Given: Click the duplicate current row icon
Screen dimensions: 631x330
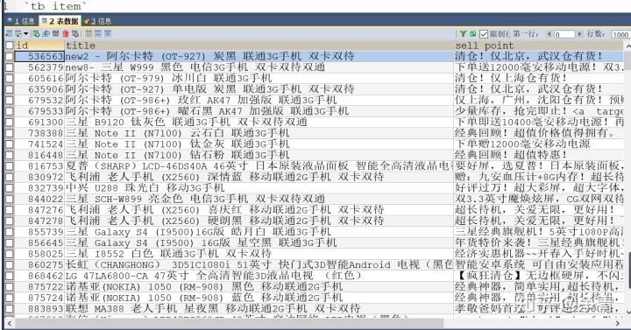Looking at the screenshot, I should click(46, 34).
